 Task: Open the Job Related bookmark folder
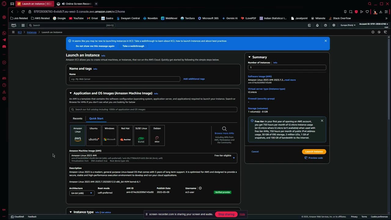[19, 18]
